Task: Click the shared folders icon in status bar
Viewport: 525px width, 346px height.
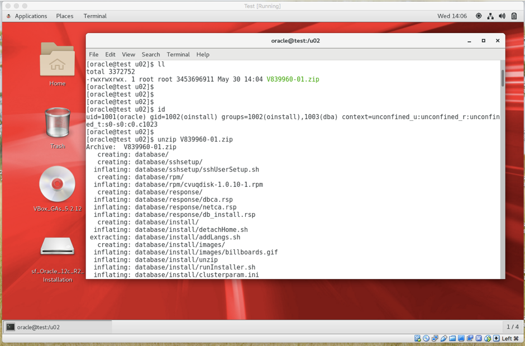Action: (452, 338)
